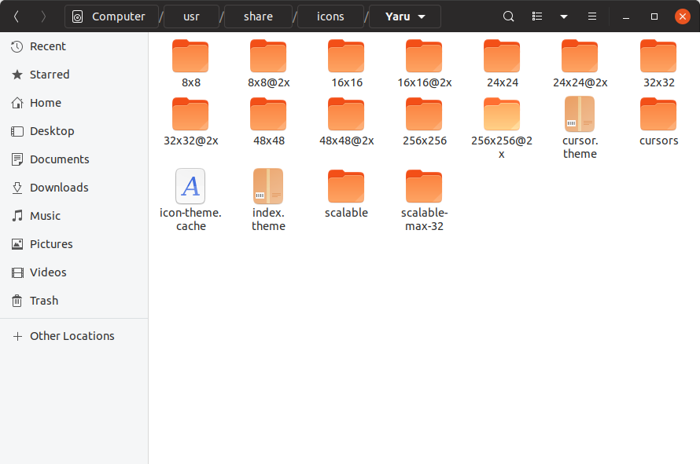700x464 pixels.
Task: Select the 256x256@2x folder
Action: [x=502, y=129]
